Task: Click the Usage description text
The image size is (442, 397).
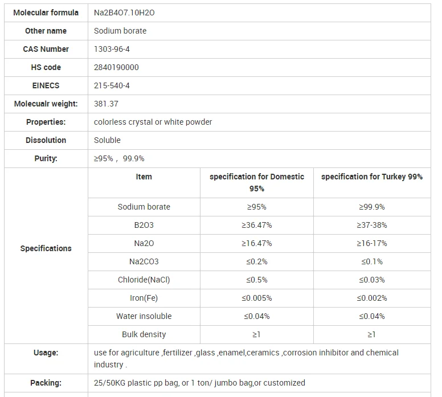Action: 246,359
